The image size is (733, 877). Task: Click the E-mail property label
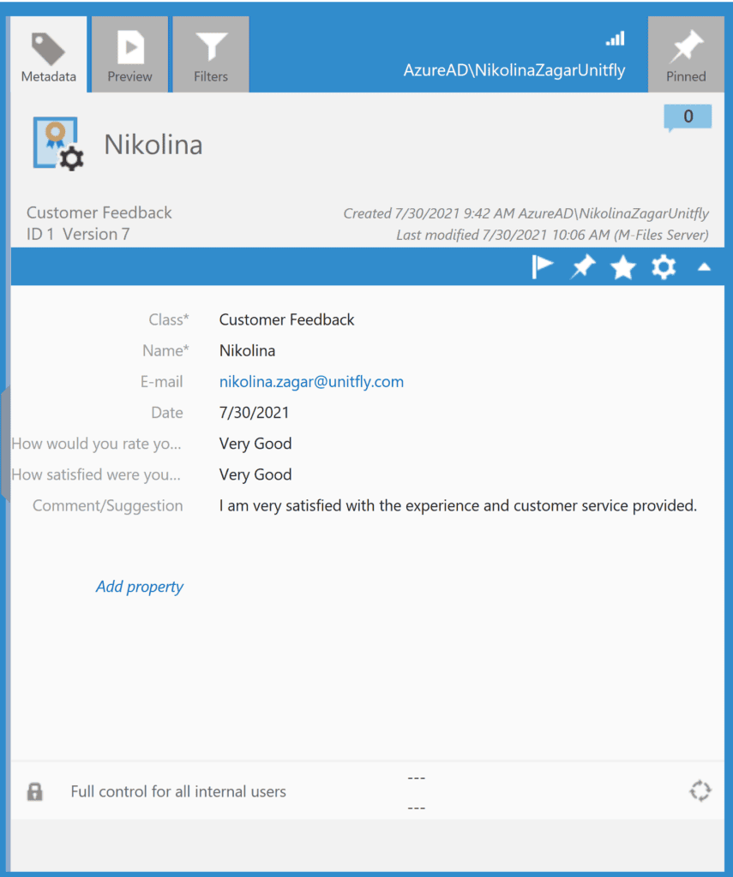pos(161,382)
